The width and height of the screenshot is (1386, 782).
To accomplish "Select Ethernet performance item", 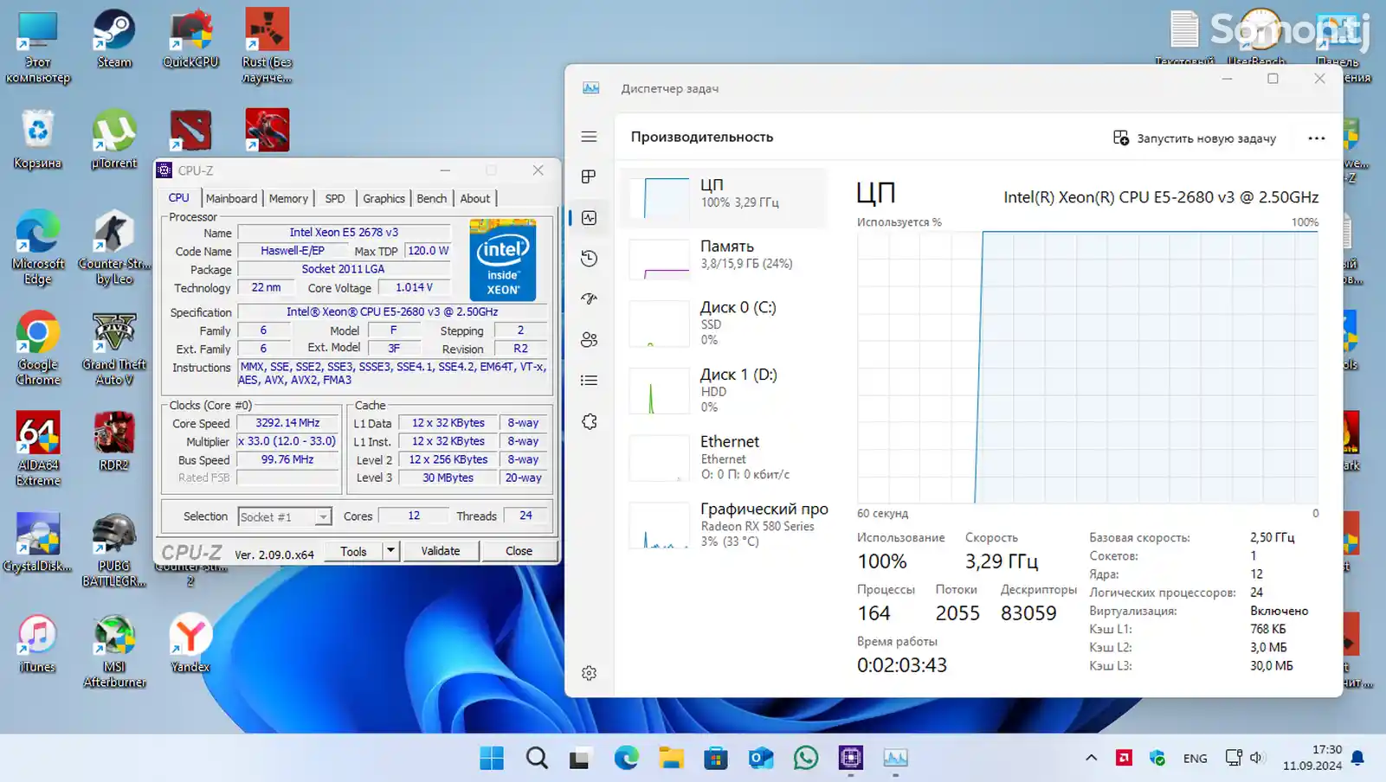I will pos(725,457).
